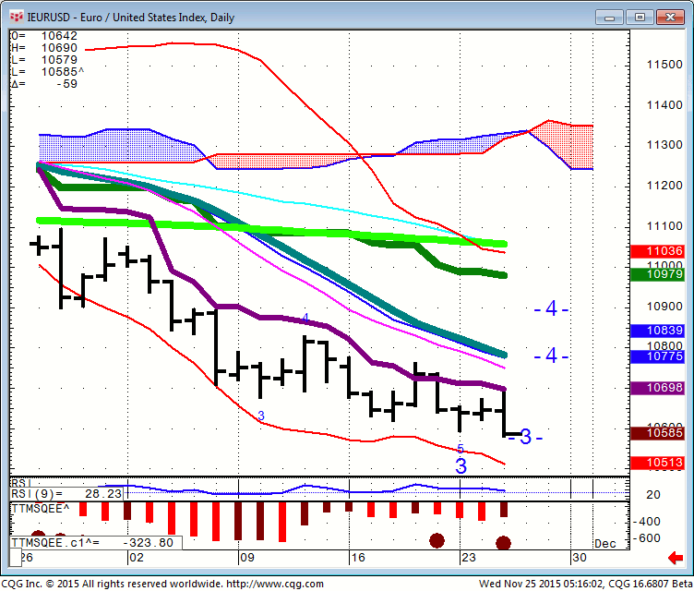Click the H= 10690 high value
This screenshot has height=591, width=694.
pos(44,48)
